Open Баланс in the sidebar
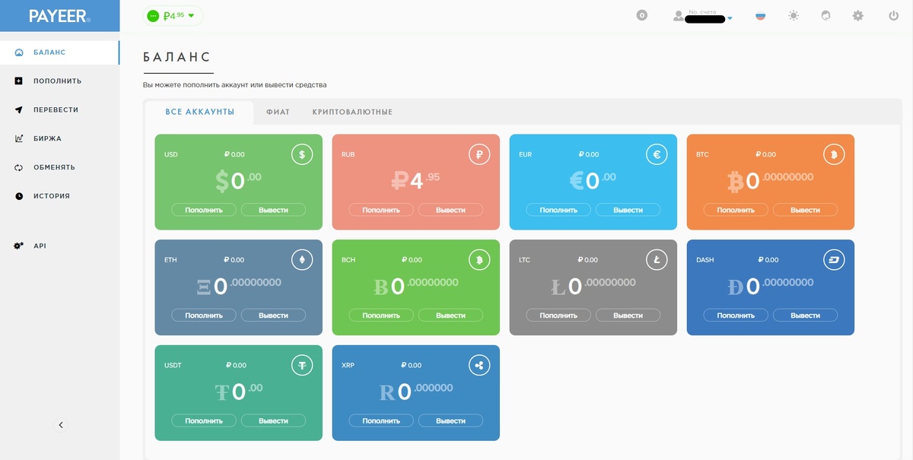Screen dimensions: 913x460 tap(59, 52)
